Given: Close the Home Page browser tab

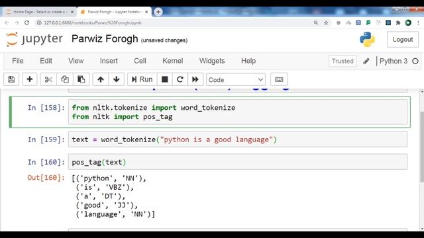Looking at the screenshot, I should tap(72, 12).
